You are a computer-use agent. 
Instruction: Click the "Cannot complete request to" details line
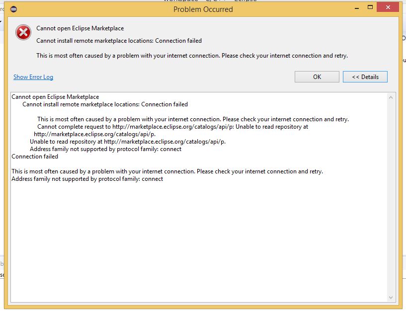pyautogui.click(x=172, y=127)
